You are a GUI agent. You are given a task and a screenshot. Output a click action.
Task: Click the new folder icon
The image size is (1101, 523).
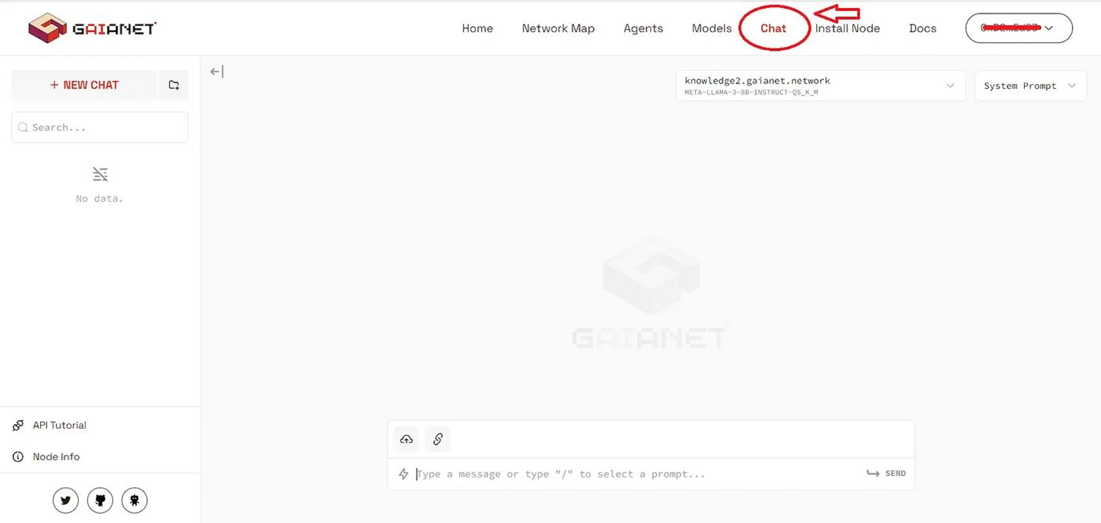click(173, 85)
